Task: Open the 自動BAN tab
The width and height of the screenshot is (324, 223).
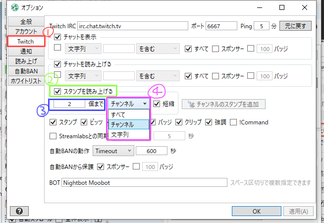Action: [x=26, y=71]
